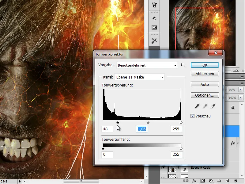This screenshot has height=184, width=245.
Task: Click the Ebene 9 Kopie layer thumbnail
Action: [x=172, y=169]
